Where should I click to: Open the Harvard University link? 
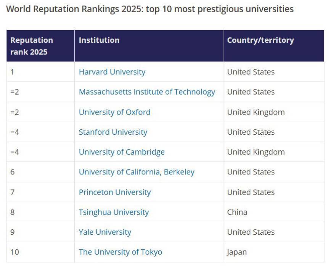tap(112, 72)
